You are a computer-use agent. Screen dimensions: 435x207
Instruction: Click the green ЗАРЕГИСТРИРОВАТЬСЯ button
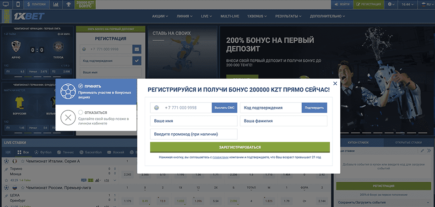click(x=240, y=147)
